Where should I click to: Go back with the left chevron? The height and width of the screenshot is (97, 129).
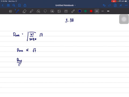coord(3,5)
